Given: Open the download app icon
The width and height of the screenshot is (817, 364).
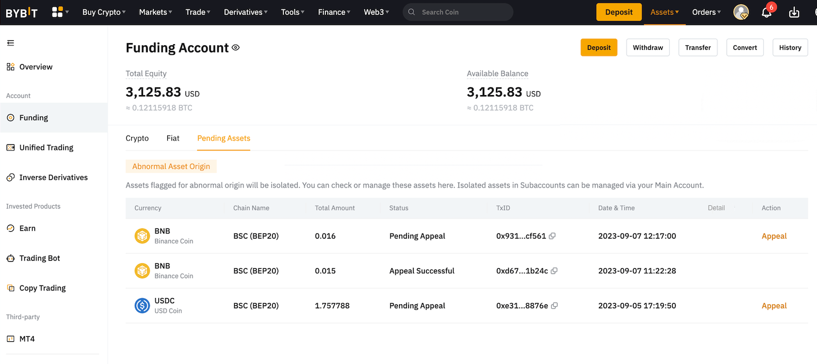Looking at the screenshot, I should point(794,12).
